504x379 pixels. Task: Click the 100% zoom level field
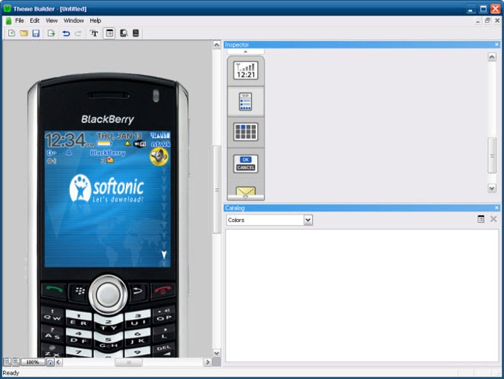pos(33,362)
